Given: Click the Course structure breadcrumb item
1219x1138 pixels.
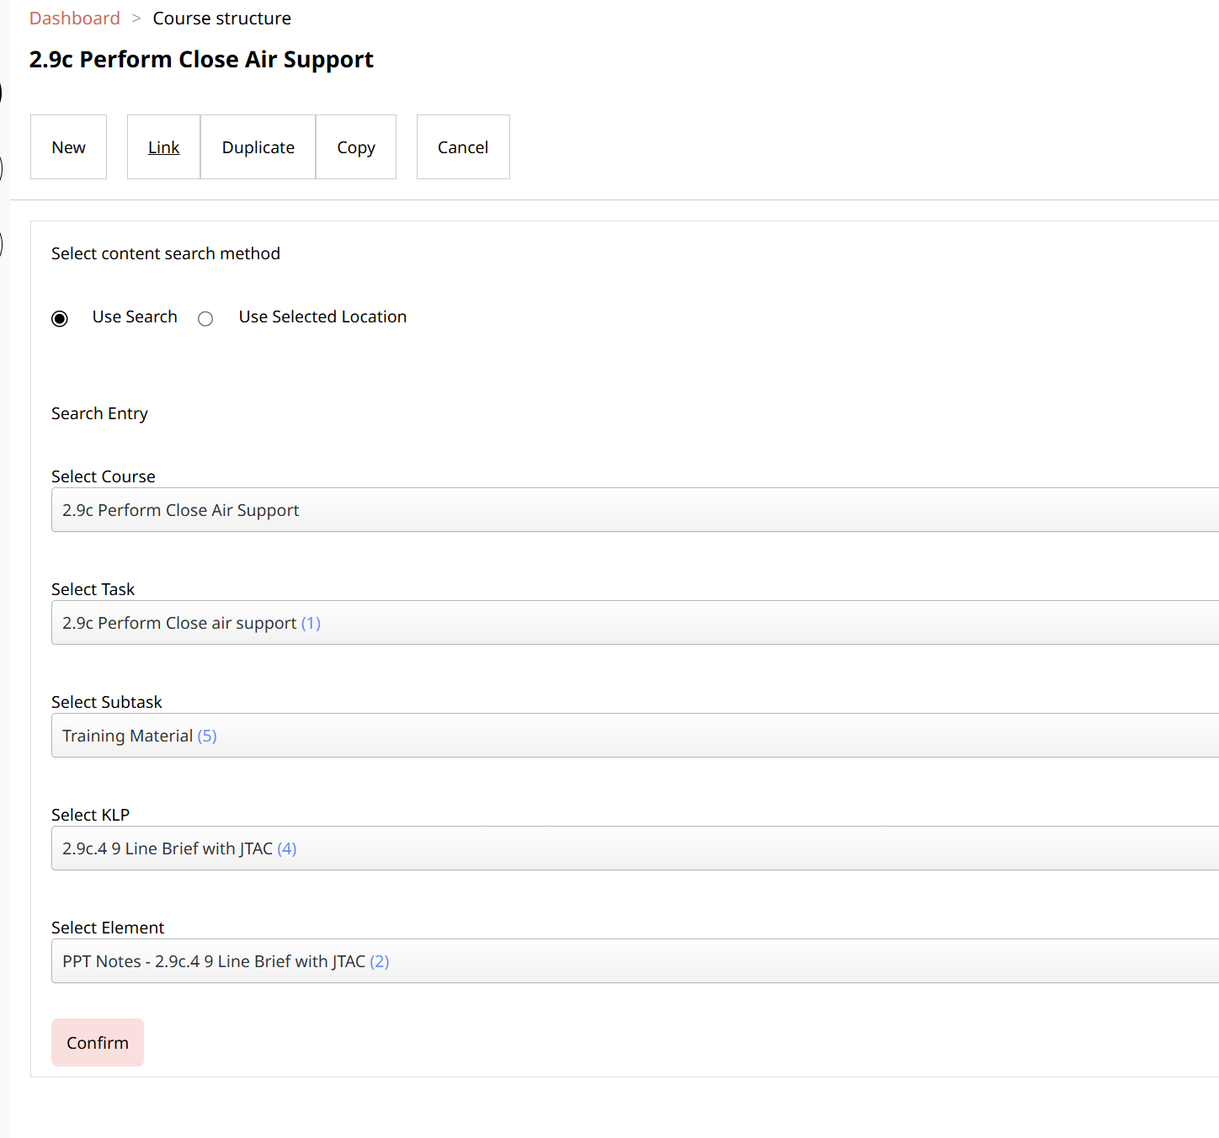Looking at the screenshot, I should 221,18.
